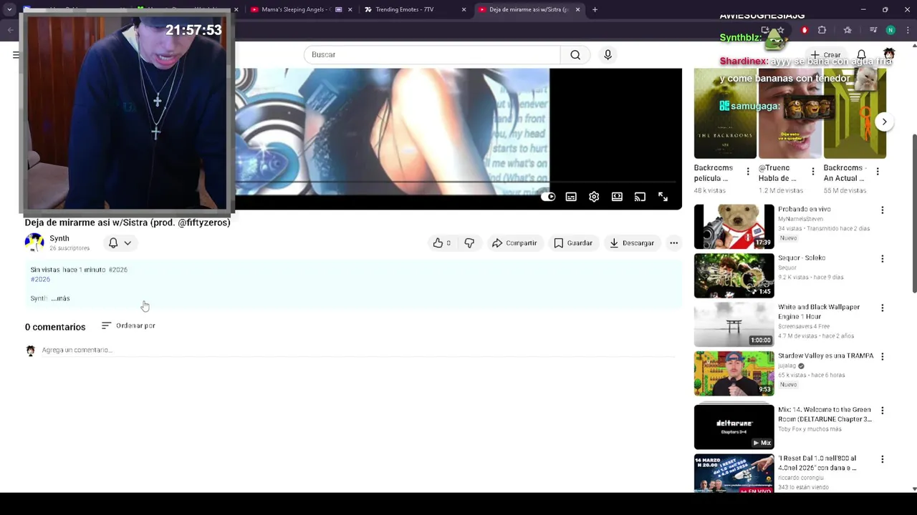Screen dimensions: 917x515
Task: Advance the shorts shelf with right arrow
Action: coord(884,122)
